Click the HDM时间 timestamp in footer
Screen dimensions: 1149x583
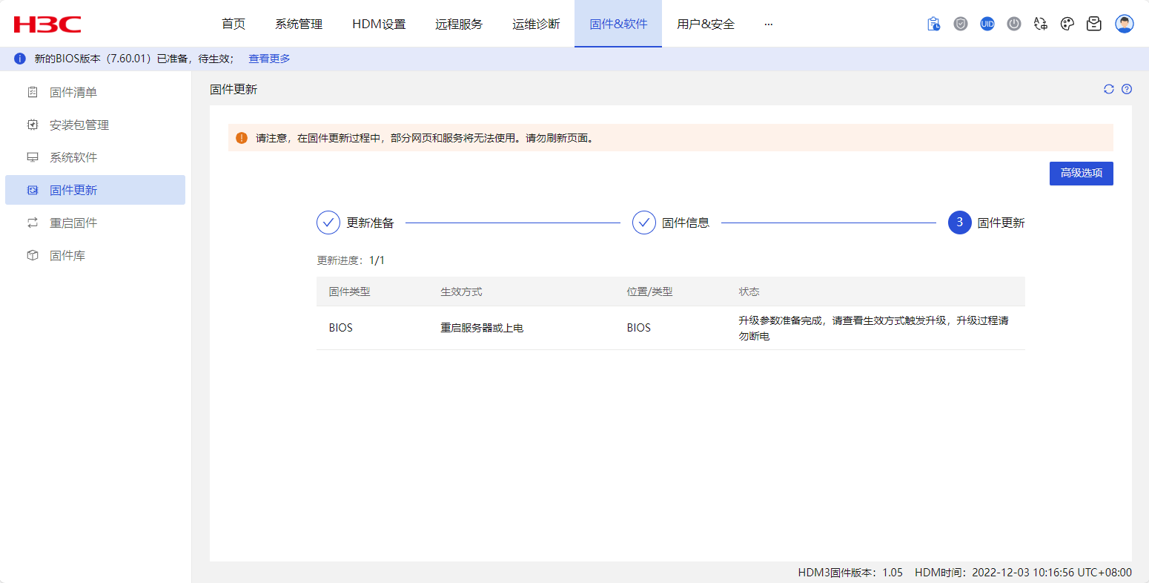[x=1024, y=572]
